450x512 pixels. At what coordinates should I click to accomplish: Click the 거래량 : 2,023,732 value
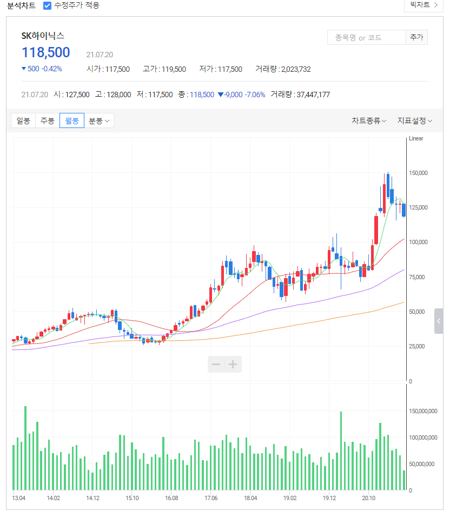point(283,69)
